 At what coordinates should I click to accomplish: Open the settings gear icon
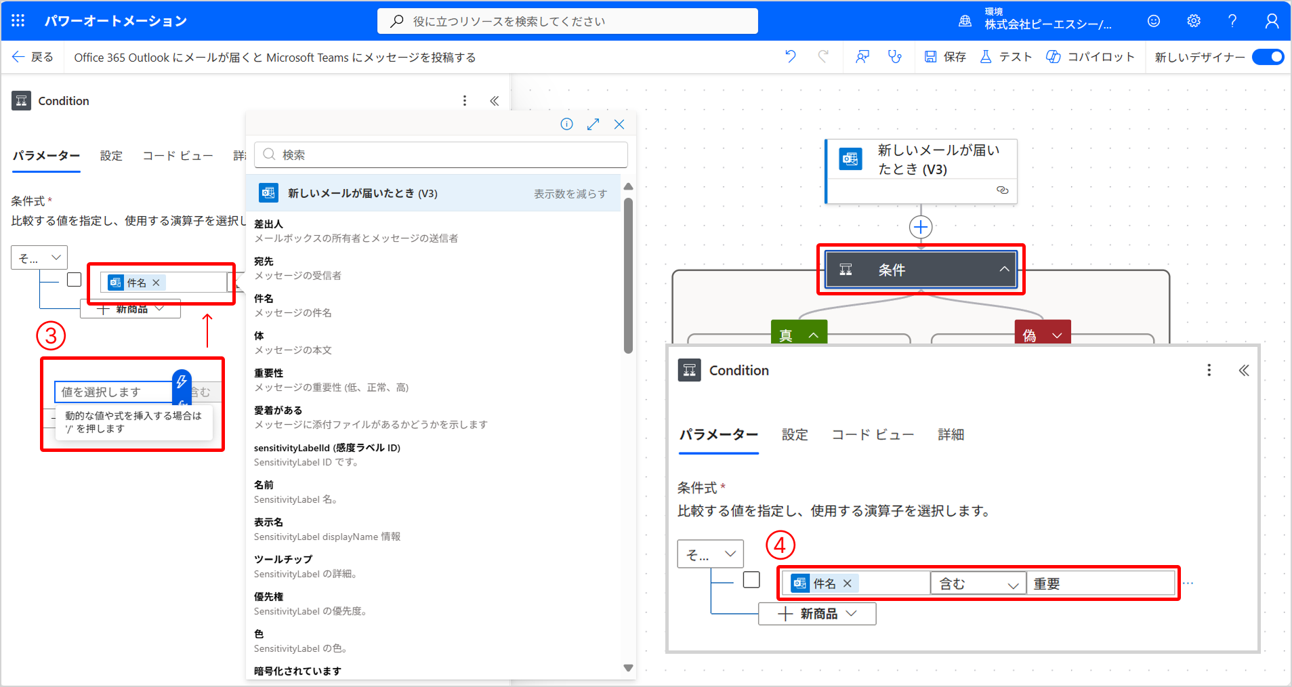pos(1194,21)
